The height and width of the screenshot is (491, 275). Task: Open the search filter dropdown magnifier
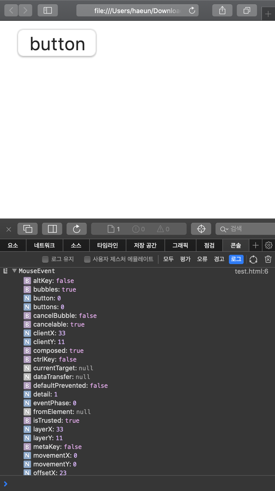pyautogui.click(x=224, y=229)
